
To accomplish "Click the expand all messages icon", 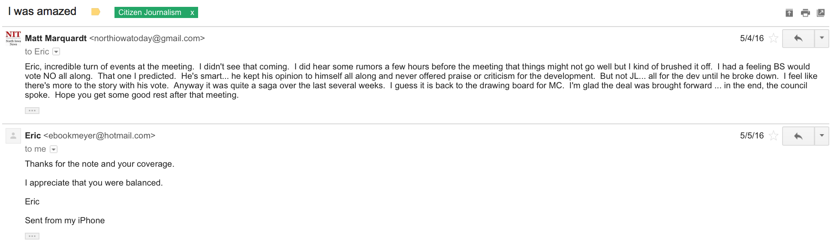I will point(789,13).
